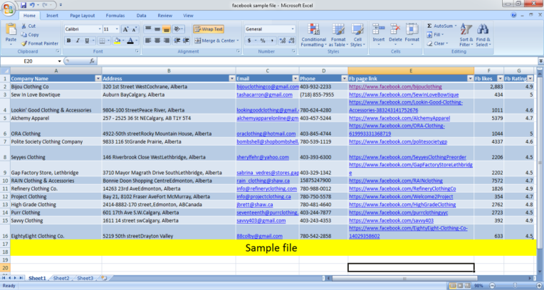
Task: Open the number format dropdown
Action: (x=293, y=29)
